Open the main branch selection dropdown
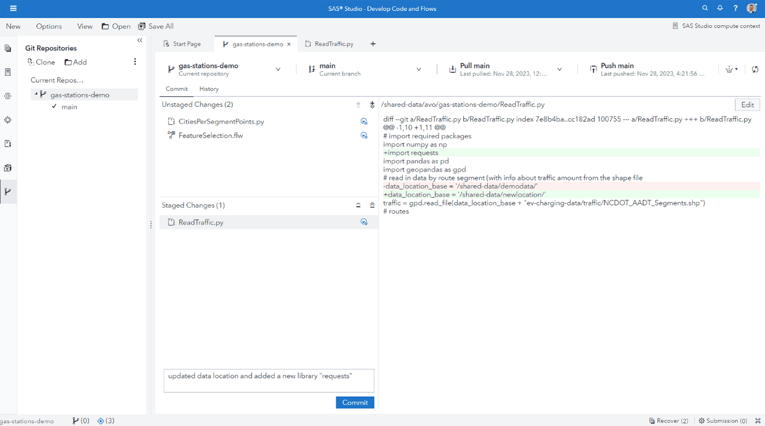The height and width of the screenshot is (426, 765). point(418,68)
